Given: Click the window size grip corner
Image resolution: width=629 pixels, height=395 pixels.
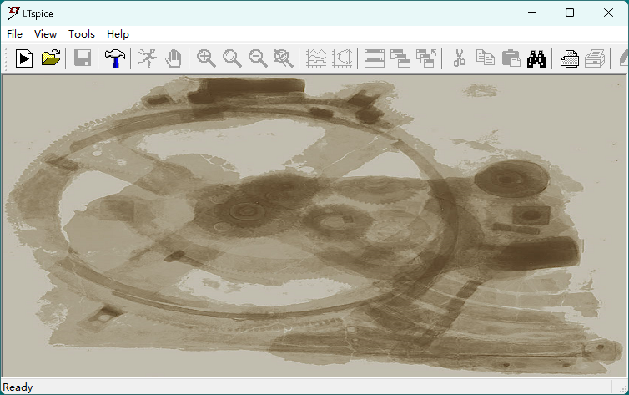Looking at the screenshot, I should coord(623,389).
